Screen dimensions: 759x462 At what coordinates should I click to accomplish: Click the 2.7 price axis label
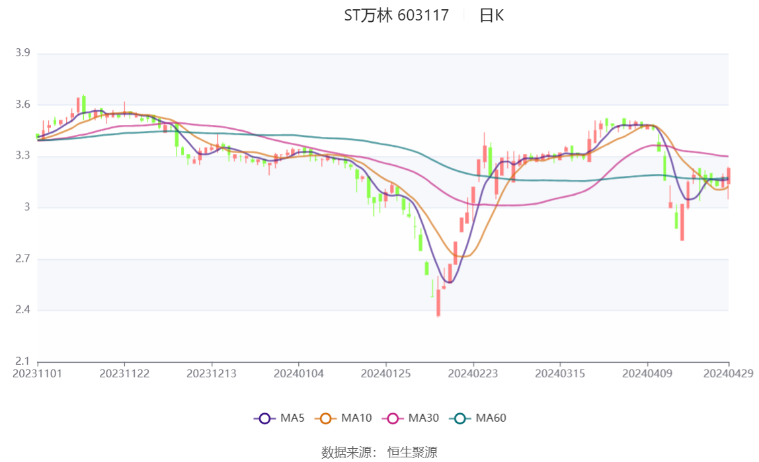(x=22, y=259)
